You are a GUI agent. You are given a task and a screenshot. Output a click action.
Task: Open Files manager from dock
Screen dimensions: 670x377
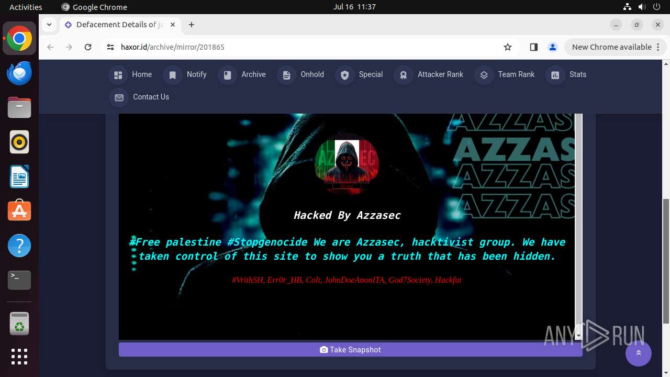point(19,108)
